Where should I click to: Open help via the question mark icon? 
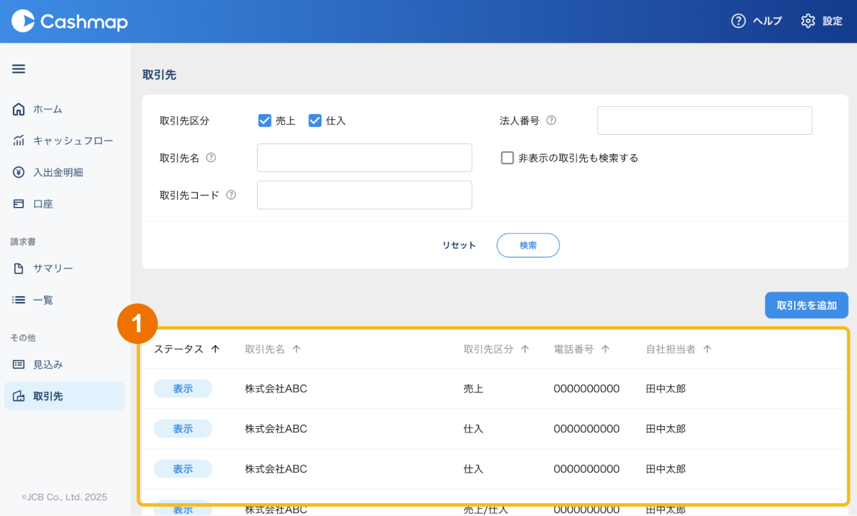(x=738, y=21)
